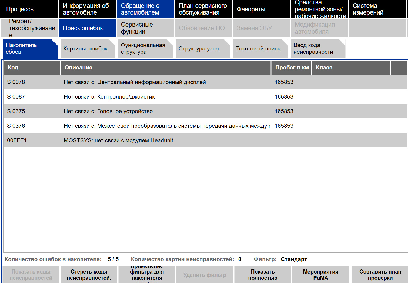This screenshot has width=408, height=283.
Task: Sort by Пробег в км header
Action: pyautogui.click(x=291, y=68)
